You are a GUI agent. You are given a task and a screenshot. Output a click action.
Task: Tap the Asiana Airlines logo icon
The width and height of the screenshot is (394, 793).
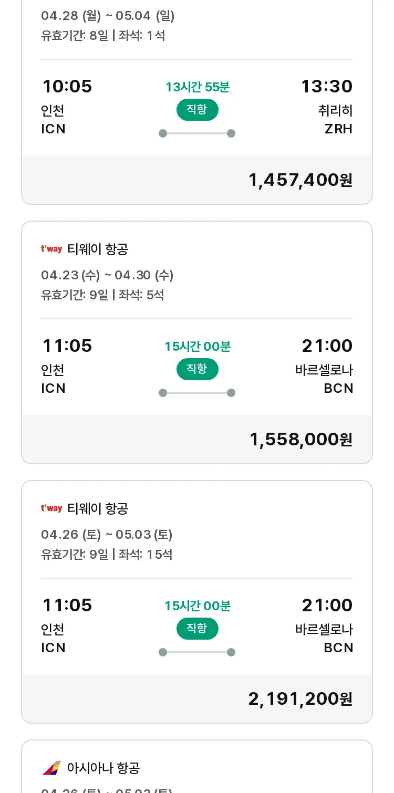(x=51, y=768)
